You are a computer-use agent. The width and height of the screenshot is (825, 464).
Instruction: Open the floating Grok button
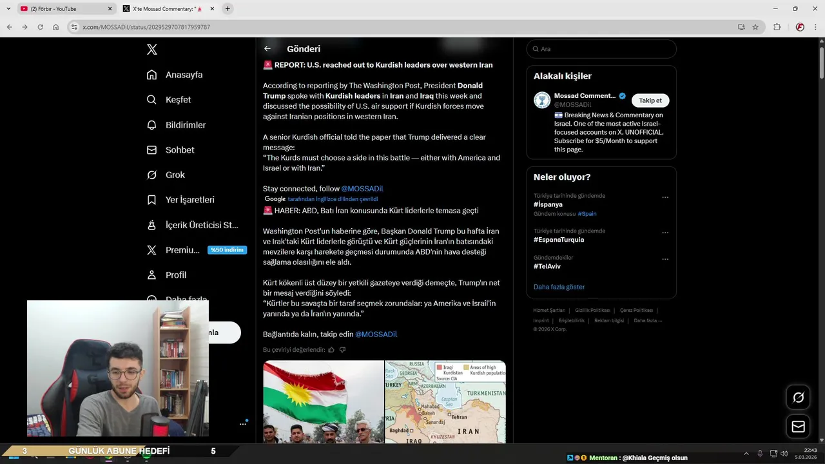(x=798, y=398)
